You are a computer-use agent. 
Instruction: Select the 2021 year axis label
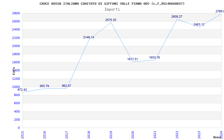155,135
